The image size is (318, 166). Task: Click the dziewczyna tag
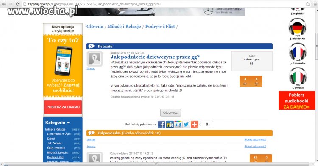click(251, 60)
